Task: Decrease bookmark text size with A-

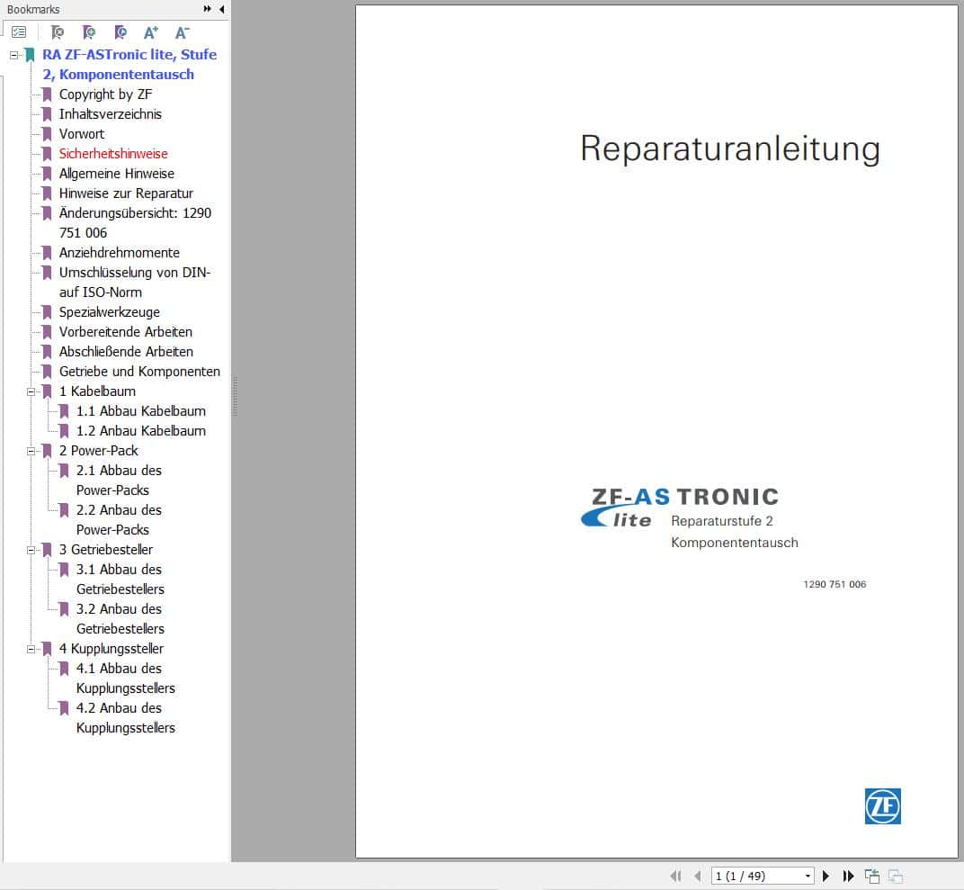Action: 182,32
